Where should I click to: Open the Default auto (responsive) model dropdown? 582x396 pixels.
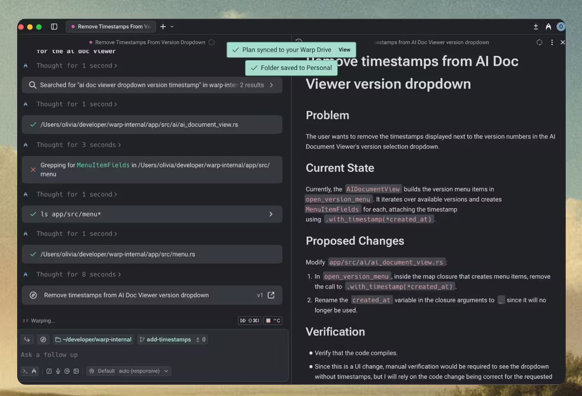tap(129, 371)
